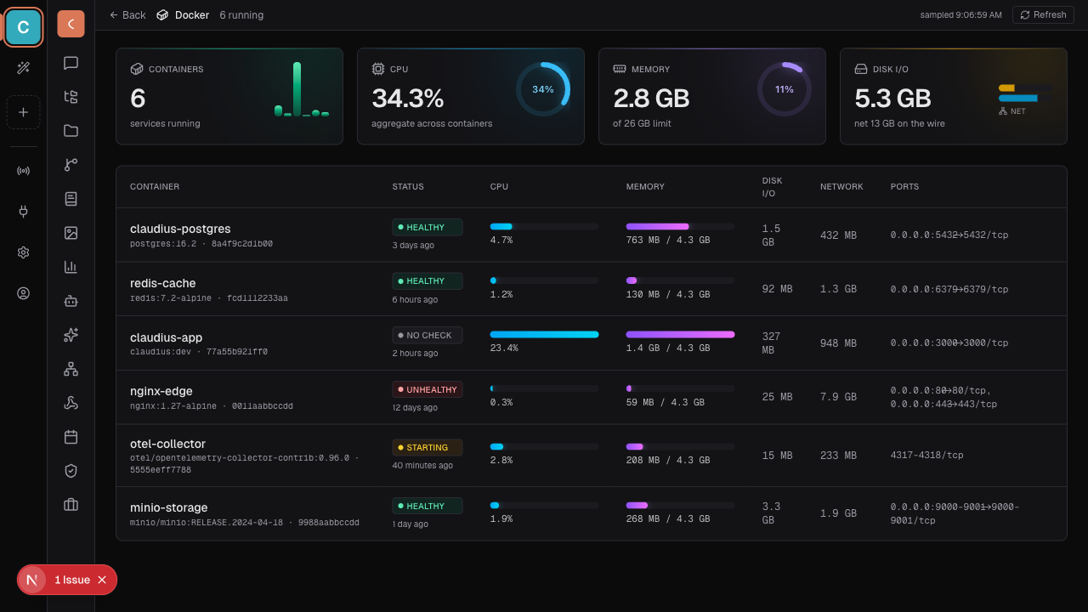Click the CPU 34% circular gauge

pyautogui.click(x=543, y=89)
